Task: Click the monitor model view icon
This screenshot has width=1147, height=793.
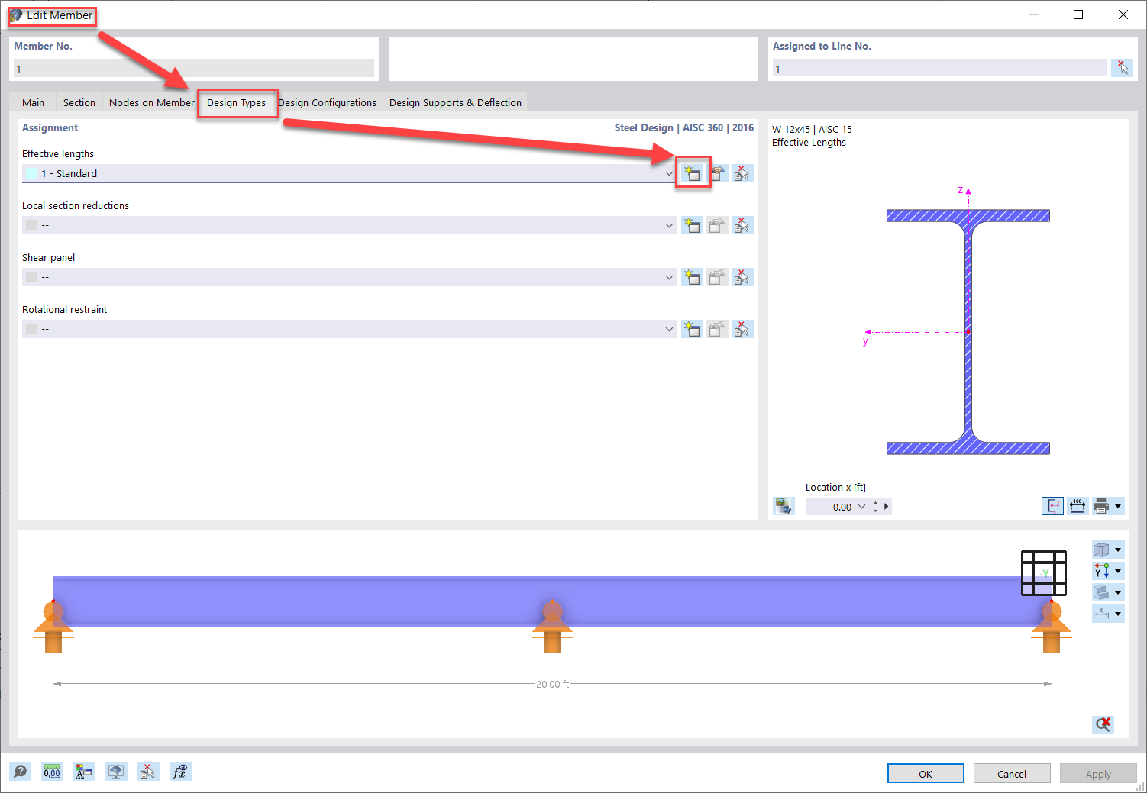Action: click(116, 772)
